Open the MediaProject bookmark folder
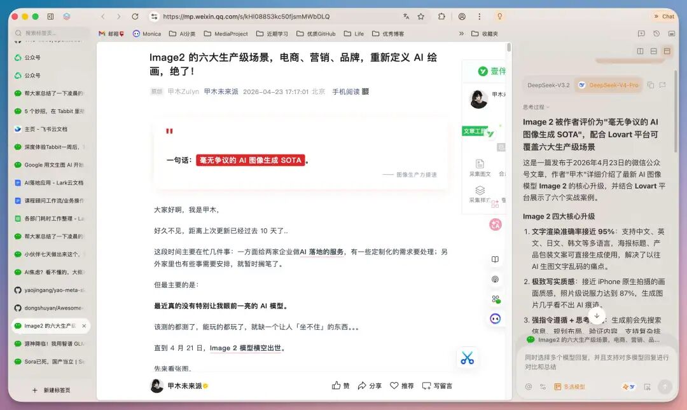 (x=226, y=34)
